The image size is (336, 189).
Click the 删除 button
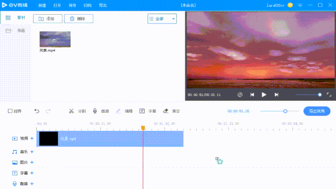pos(79,19)
